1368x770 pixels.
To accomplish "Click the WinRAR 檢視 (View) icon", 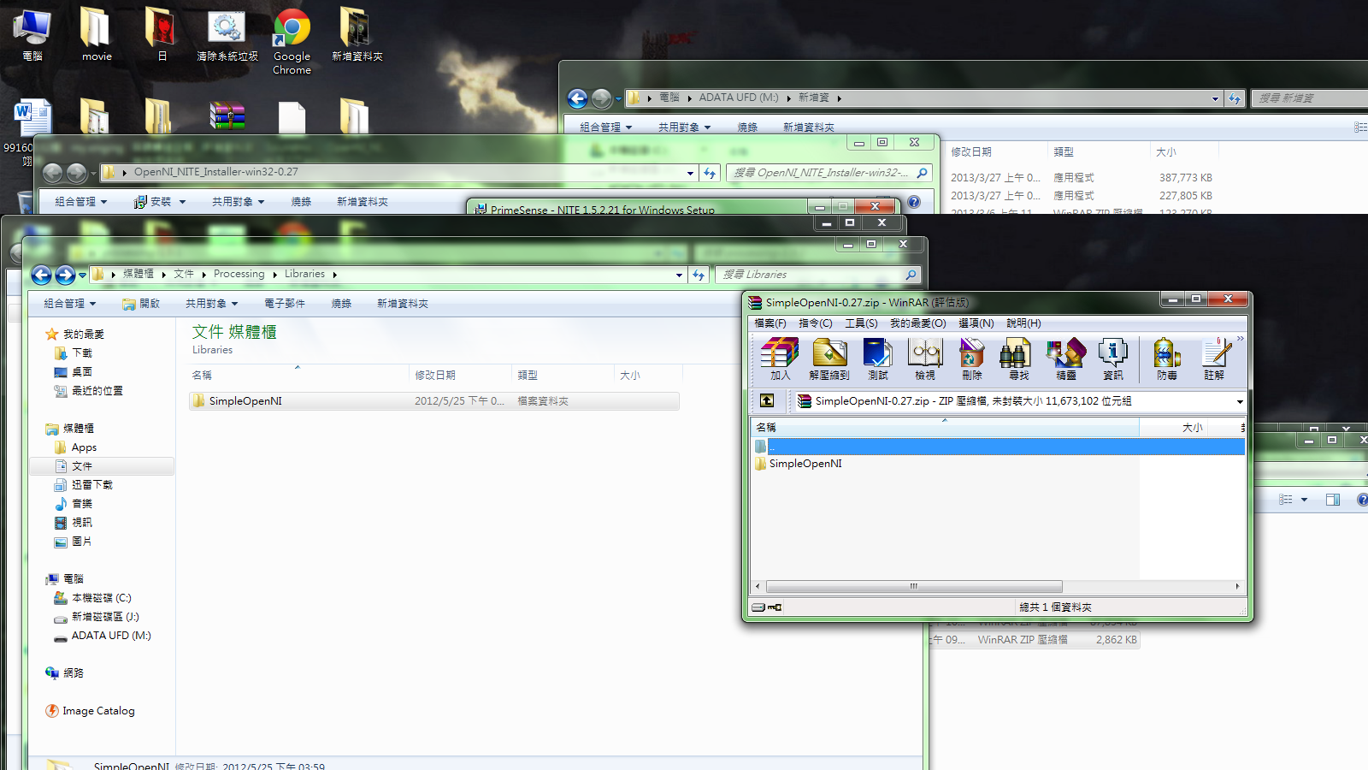I will click(x=925, y=358).
